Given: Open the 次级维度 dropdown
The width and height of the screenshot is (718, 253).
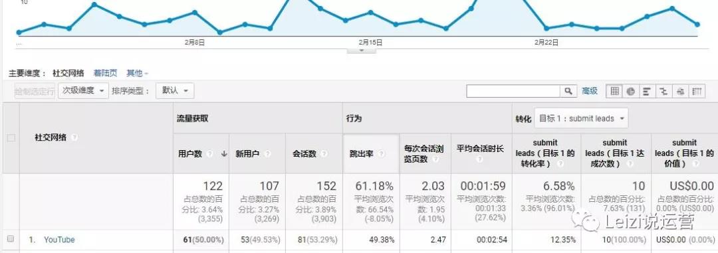Looking at the screenshot, I should (x=83, y=90).
